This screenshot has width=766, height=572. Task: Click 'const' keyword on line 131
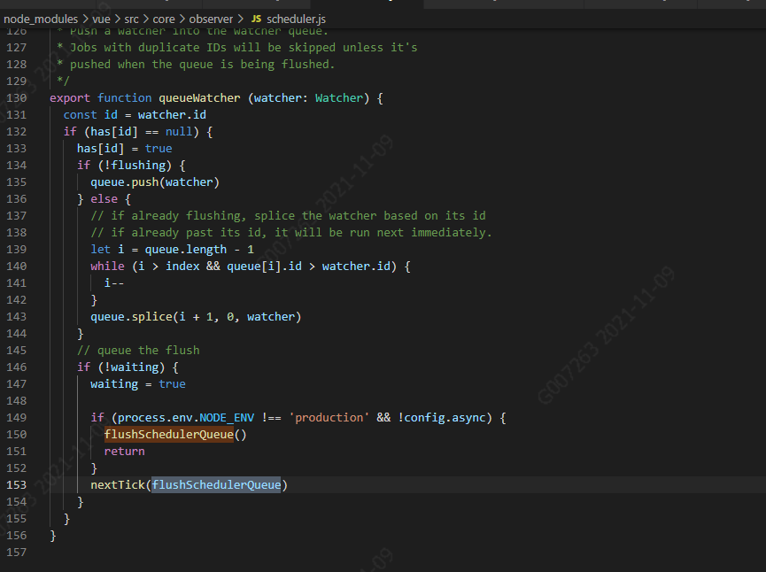(80, 115)
